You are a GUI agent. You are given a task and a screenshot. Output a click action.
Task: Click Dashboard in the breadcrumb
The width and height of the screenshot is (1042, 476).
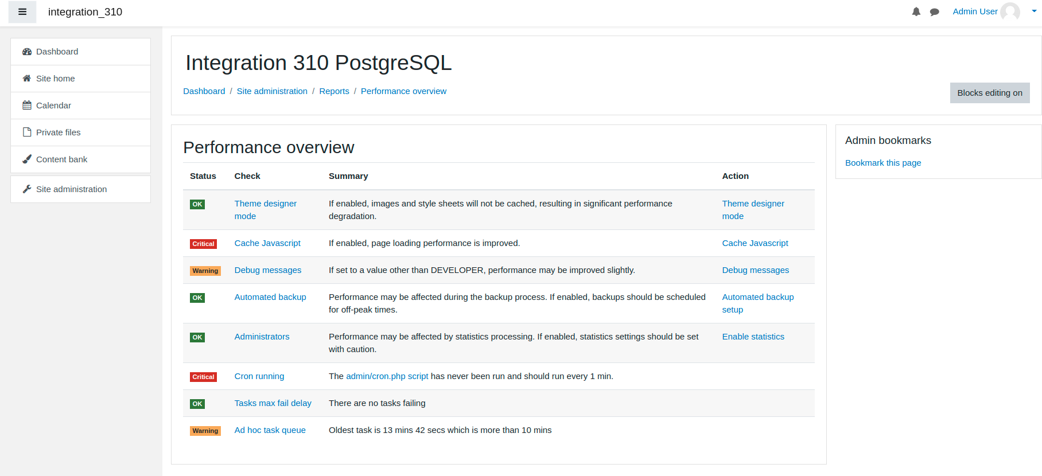pyautogui.click(x=204, y=91)
